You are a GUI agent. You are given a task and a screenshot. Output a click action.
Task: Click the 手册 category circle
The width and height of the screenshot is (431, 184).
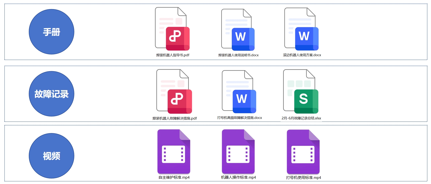tap(52, 32)
